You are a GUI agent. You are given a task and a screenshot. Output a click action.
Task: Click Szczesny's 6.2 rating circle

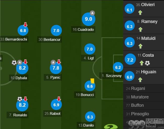click(118, 67)
